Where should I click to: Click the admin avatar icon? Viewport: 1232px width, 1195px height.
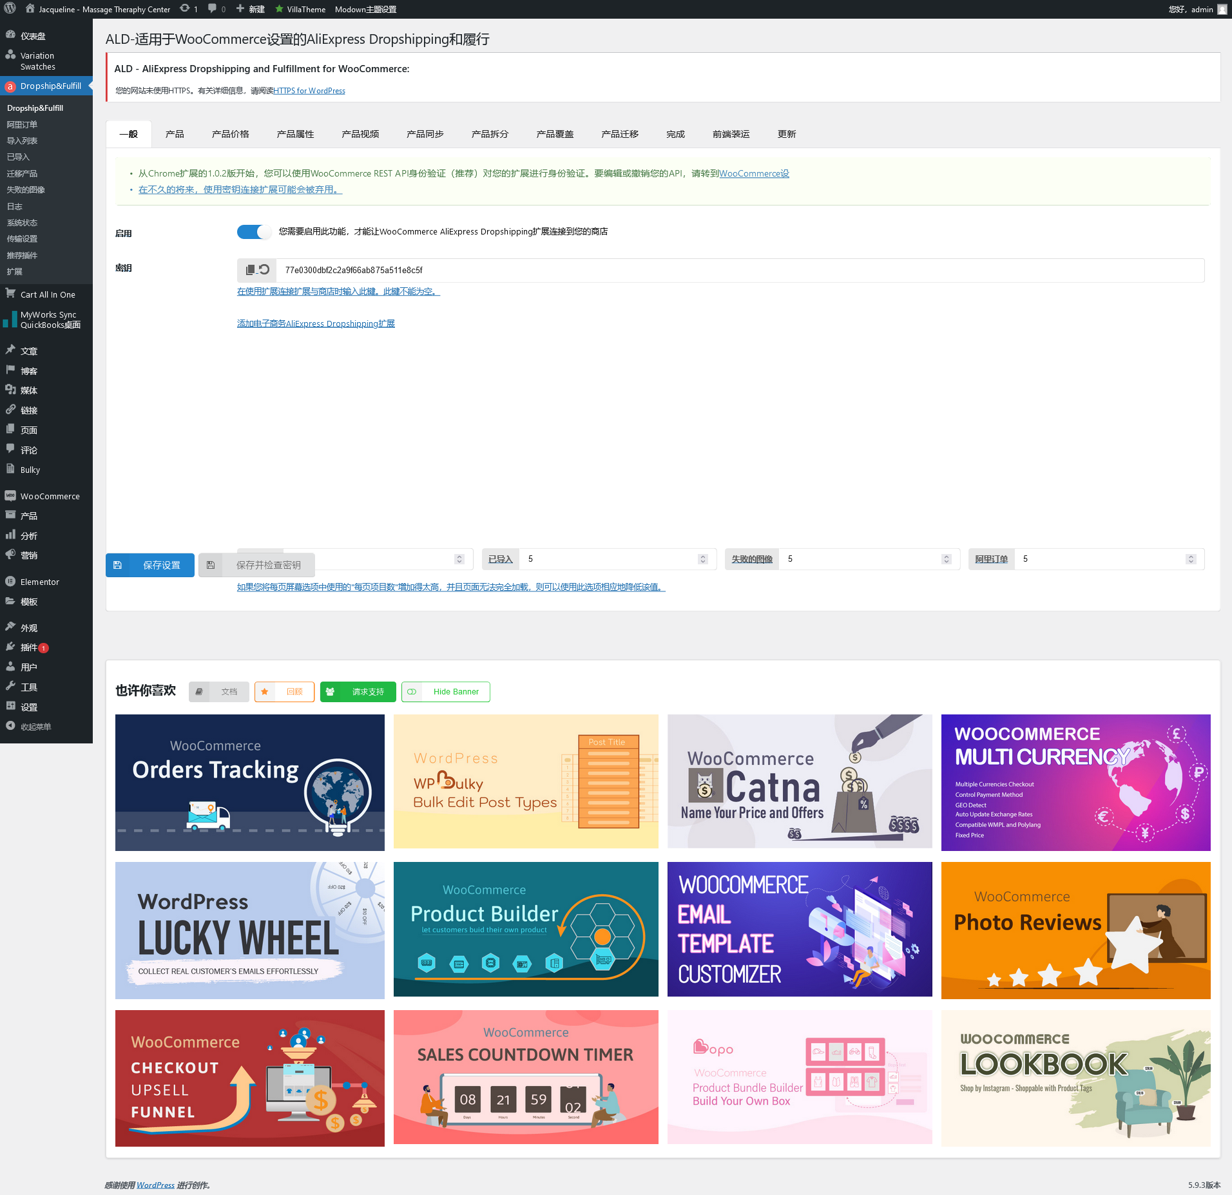tap(1222, 9)
